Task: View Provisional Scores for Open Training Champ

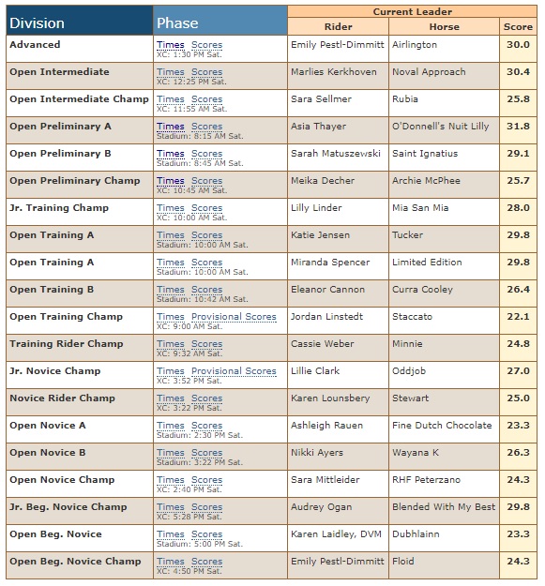Action: (x=234, y=317)
